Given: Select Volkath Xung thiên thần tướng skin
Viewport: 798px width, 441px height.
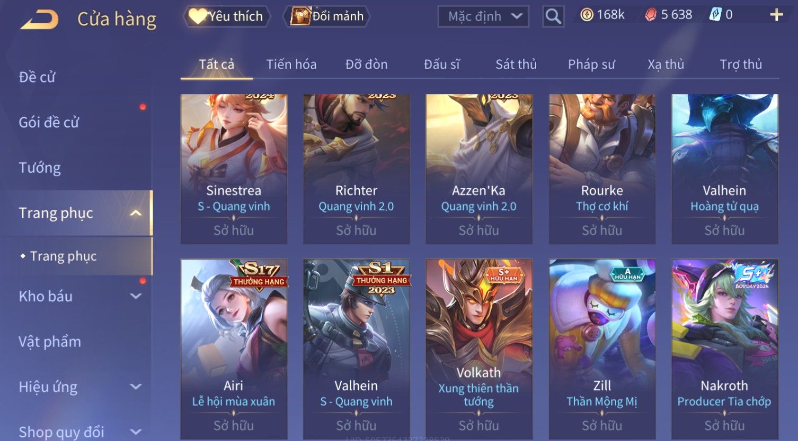Looking at the screenshot, I should pos(479,349).
